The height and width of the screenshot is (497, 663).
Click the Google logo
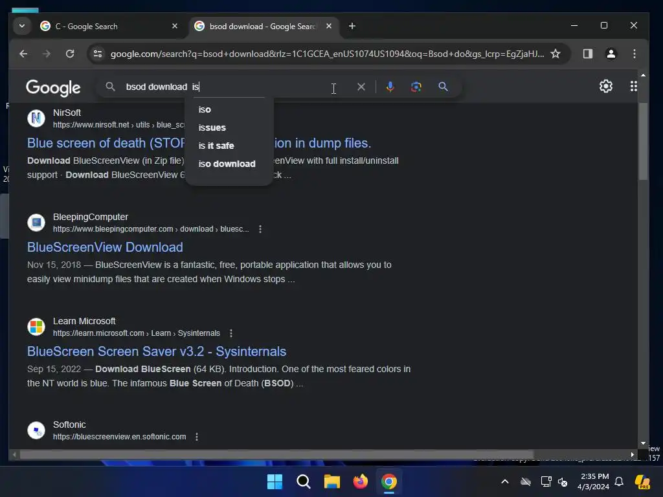(x=53, y=87)
